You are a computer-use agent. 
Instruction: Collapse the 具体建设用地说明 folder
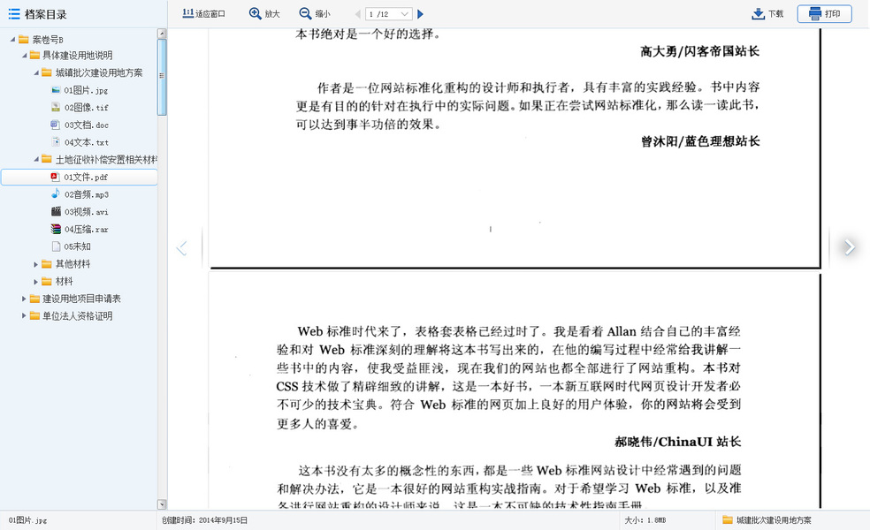[24, 56]
